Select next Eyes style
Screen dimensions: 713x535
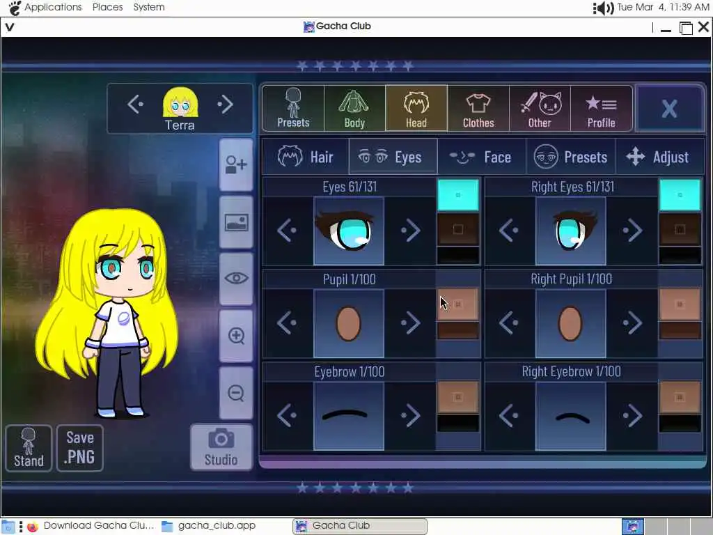click(x=411, y=231)
